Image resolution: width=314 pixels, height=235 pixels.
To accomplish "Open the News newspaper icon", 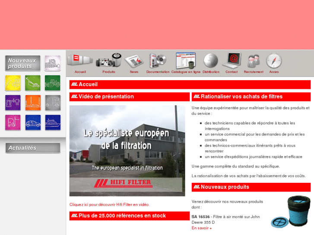I will (134, 61).
